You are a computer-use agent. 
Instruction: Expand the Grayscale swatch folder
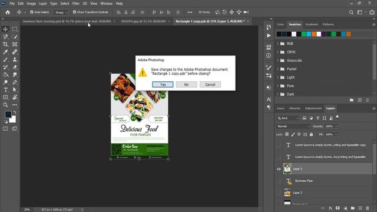277,60
